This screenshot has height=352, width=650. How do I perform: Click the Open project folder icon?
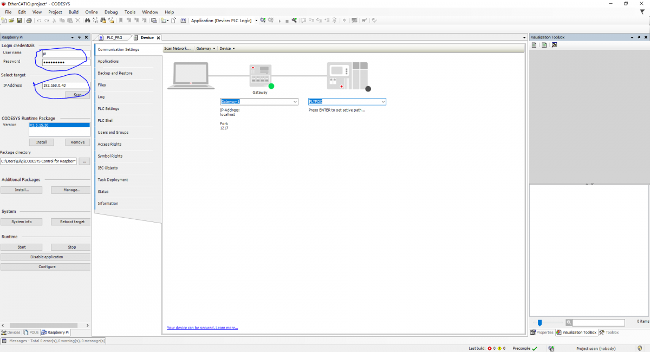11,21
